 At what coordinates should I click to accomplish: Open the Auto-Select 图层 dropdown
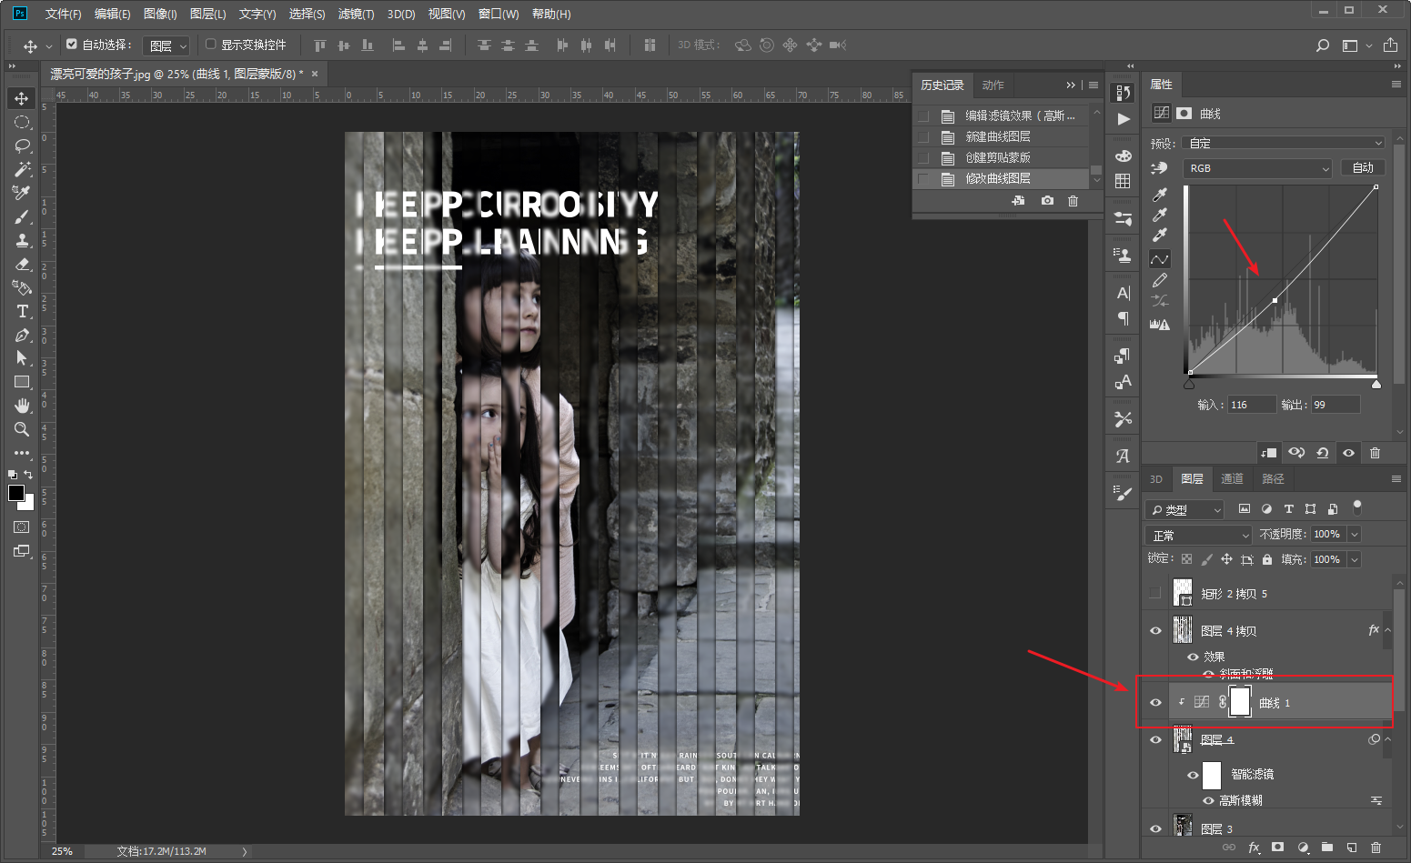coord(166,45)
